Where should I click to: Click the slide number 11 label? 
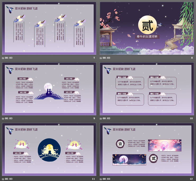pyautogui.click(x=93, y=179)
